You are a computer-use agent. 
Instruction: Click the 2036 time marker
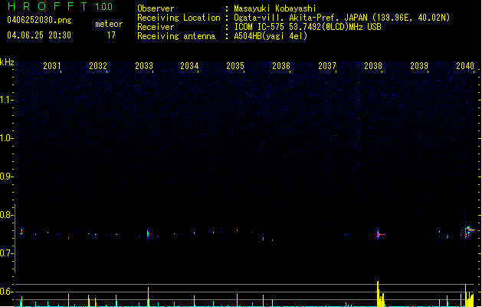pyautogui.click(x=281, y=66)
